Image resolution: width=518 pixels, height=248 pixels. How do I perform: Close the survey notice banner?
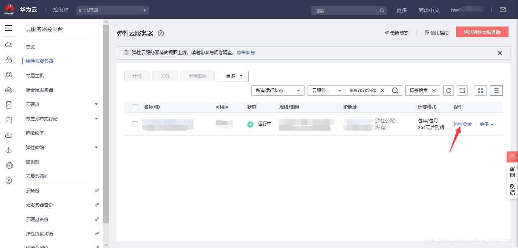[x=500, y=53]
